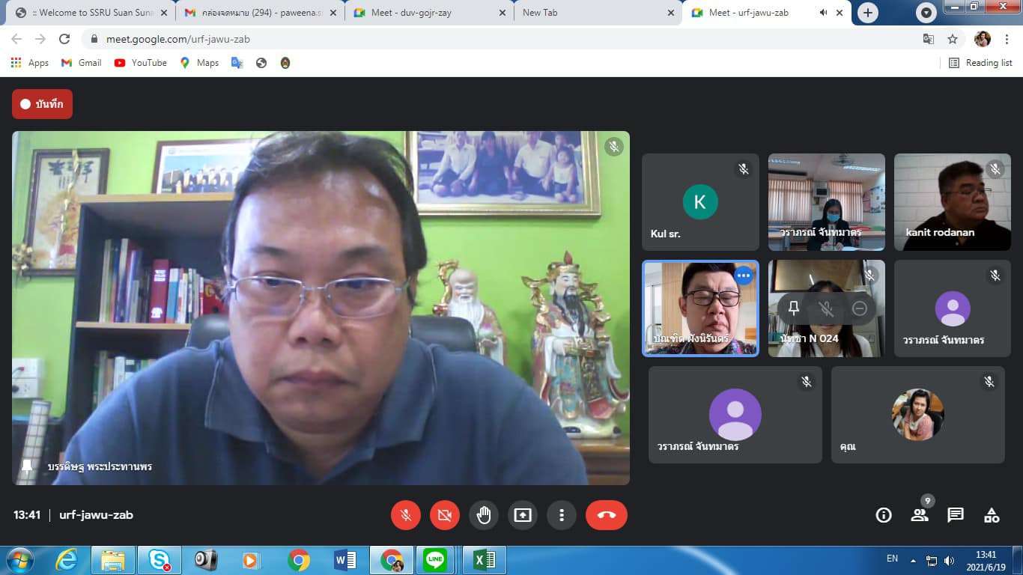Screen dimensions: 1023x575
Task: Expand the system tray hidden icons arrow
Action: pyautogui.click(x=913, y=560)
